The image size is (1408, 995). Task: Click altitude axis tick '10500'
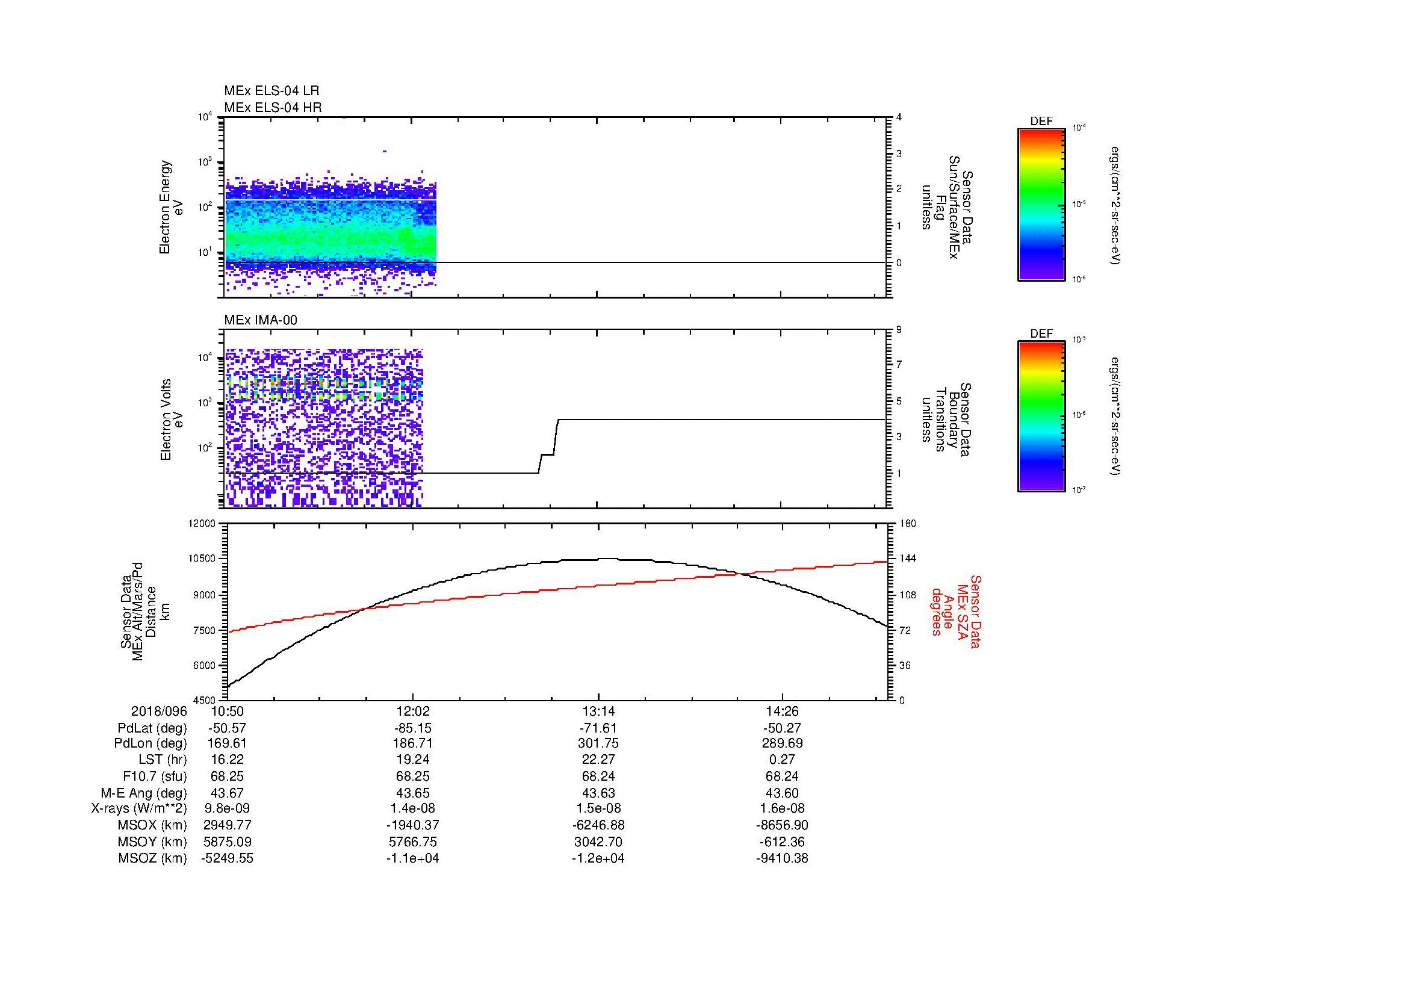tap(203, 559)
